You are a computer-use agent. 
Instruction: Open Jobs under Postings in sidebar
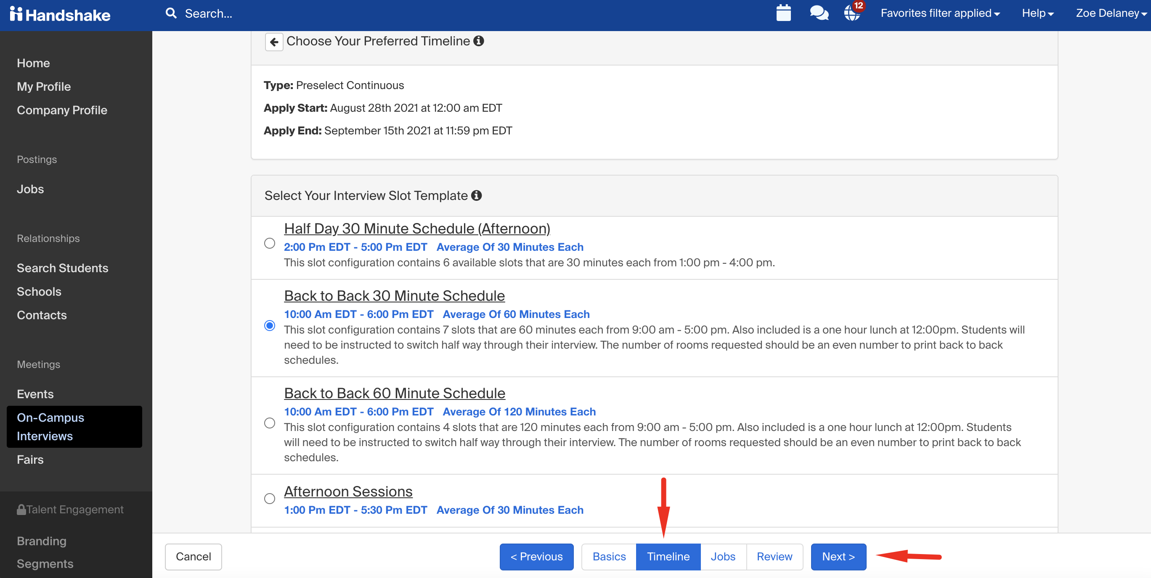point(30,189)
